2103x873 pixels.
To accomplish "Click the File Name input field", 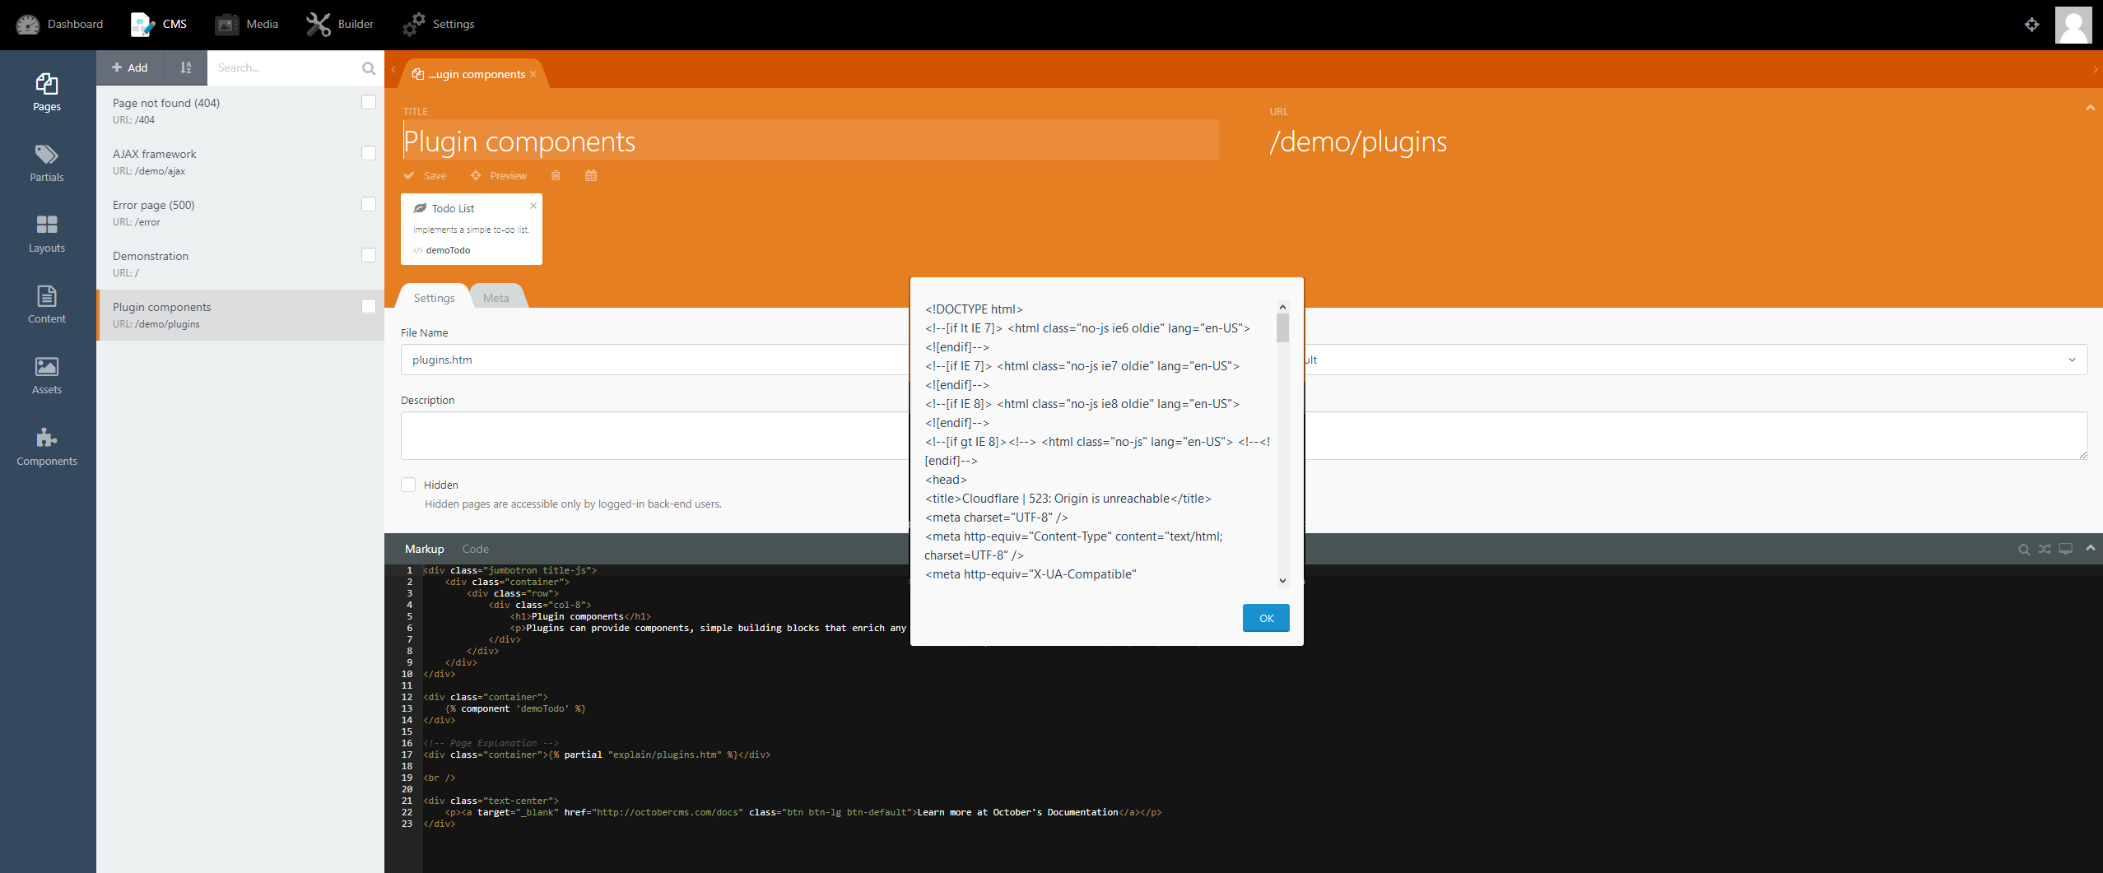I will (655, 360).
